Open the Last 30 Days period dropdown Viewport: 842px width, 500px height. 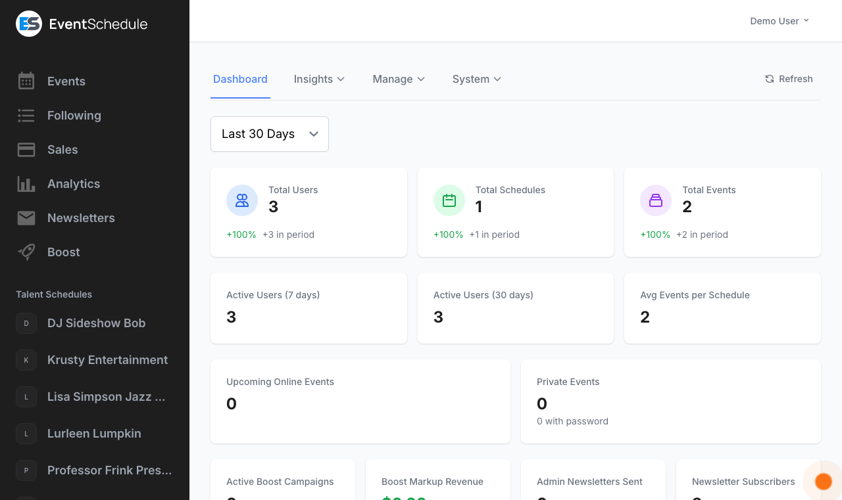tap(270, 134)
